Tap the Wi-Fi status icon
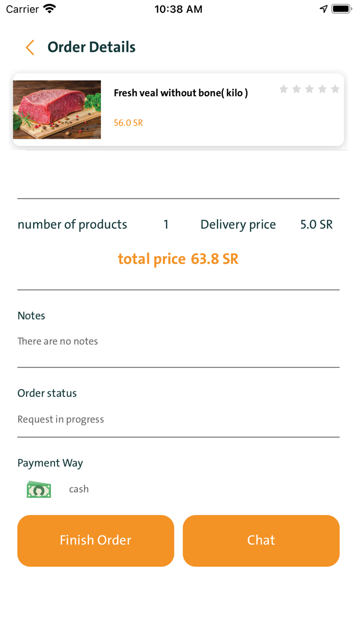The height and width of the screenshot is (634, 357). click(x=49, y=9)
